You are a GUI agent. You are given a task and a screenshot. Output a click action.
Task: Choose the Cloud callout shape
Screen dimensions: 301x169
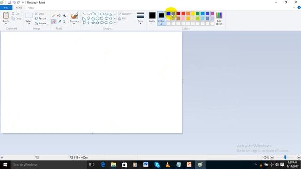(x=111, y=23)
